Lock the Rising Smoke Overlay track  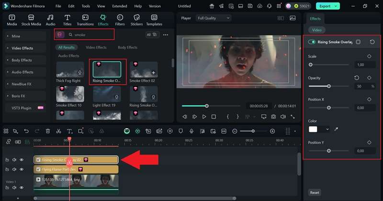pyautogui.click(x=7, y=160)
